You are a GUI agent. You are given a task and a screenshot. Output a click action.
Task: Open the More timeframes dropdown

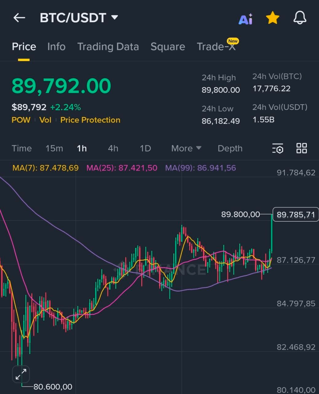click(186, 148)
